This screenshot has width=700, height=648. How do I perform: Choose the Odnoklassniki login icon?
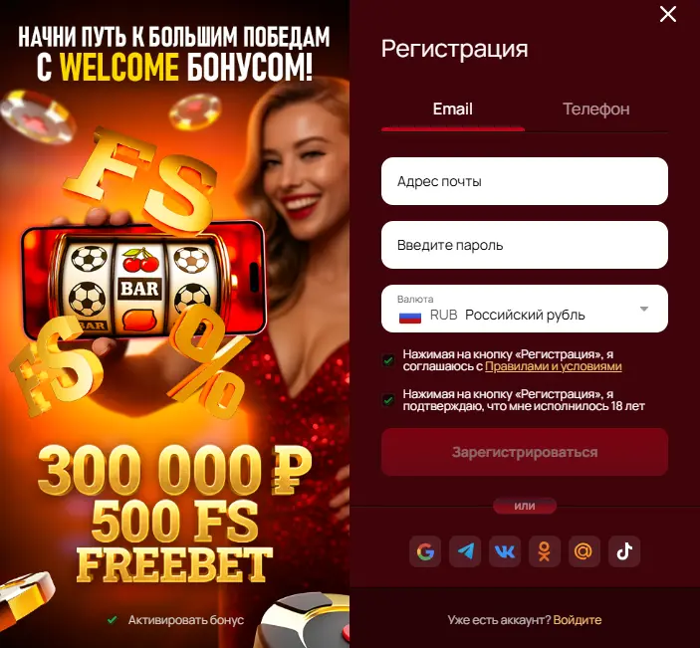coord(545,551)
